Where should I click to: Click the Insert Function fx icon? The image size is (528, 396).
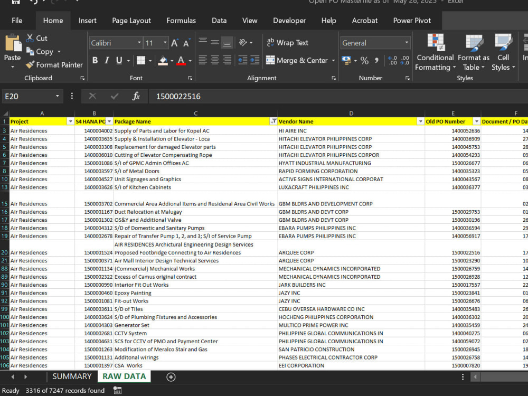click(x=136, y=96)
